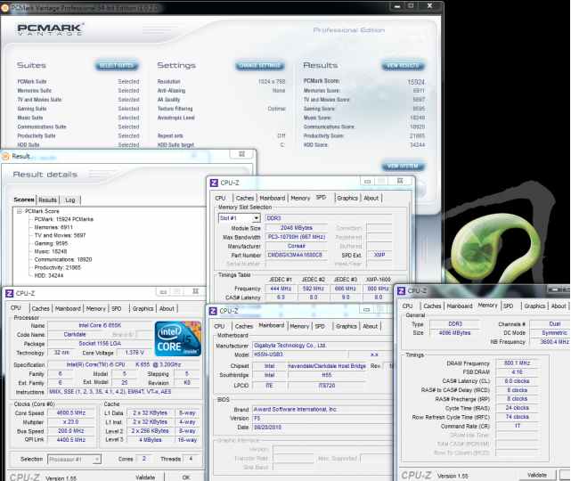Click the Core Speed value 4600.5 MHz

(71, 413)
